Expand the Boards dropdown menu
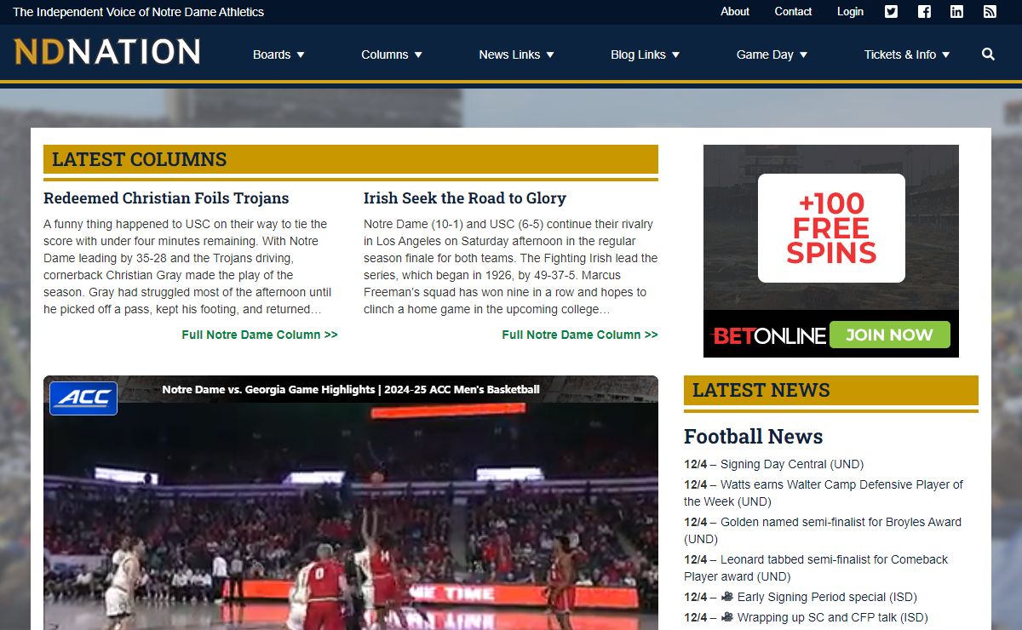The height and width of the screenshot is (630, 1022). pyautogui.click(x=278, y=54)
